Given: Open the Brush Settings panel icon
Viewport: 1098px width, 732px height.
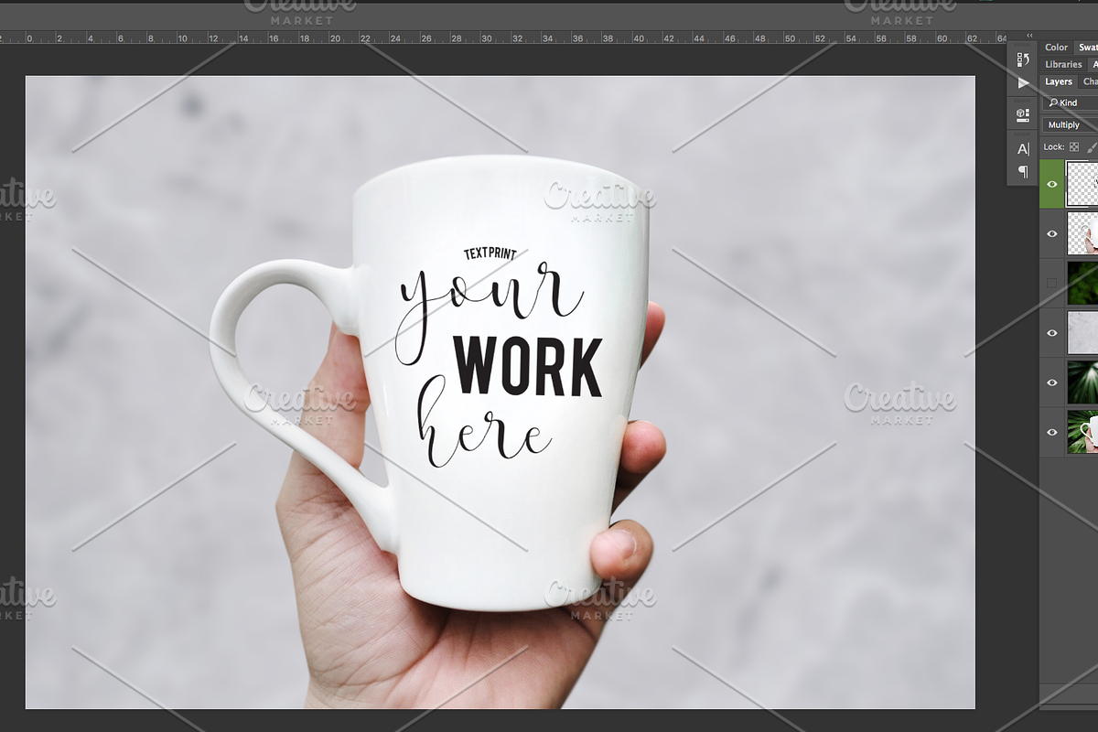Looking at the screenshot, I should 1021,58.
